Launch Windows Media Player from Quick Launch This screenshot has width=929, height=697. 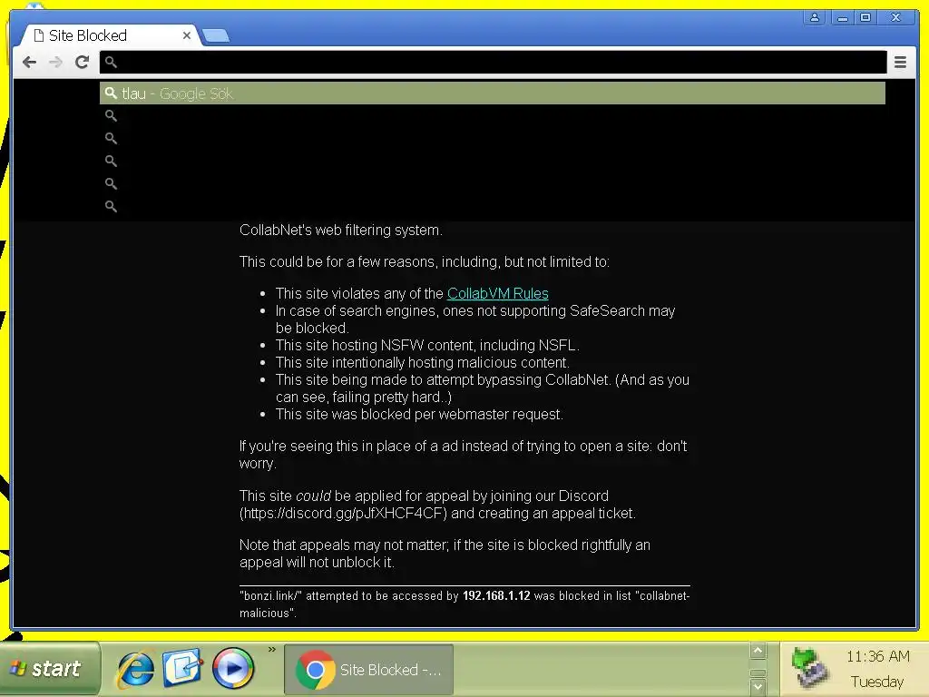pyautogui.click(x=233, y=669)
